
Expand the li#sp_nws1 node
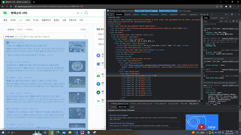(x=122, y=76)
